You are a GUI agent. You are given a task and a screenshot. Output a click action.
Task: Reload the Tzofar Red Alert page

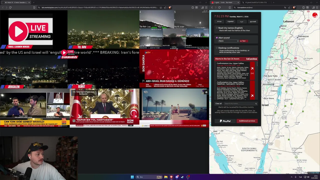(x=219, y=7)
